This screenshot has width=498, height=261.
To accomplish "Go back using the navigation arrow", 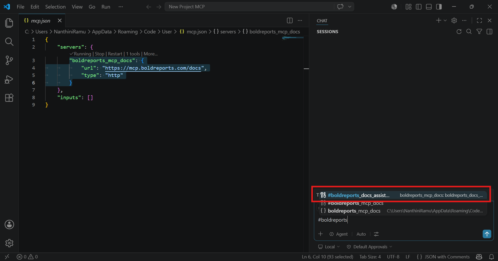I will [149, 7].
